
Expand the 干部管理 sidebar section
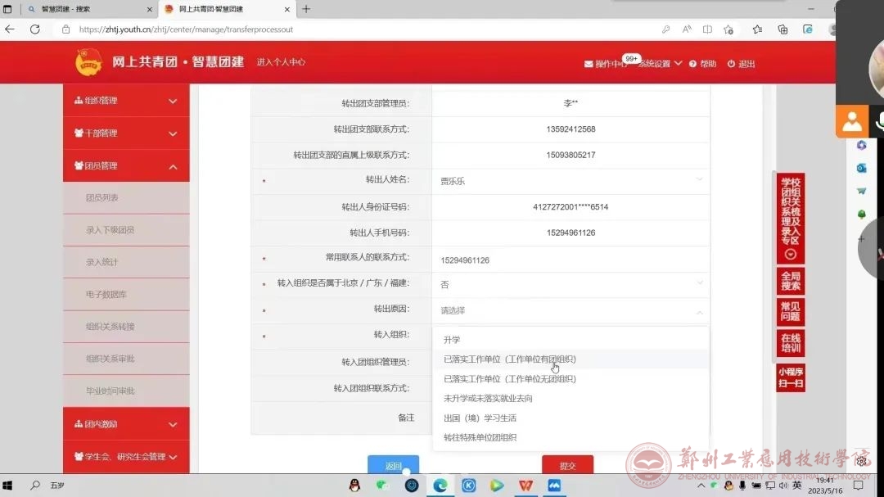pos(126,133)
